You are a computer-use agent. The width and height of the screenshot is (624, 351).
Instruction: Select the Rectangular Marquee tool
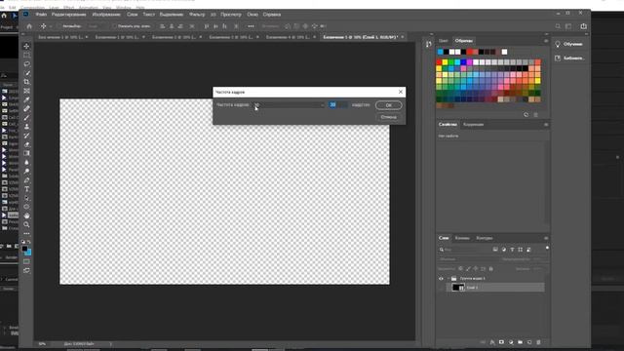click(26, 55)
